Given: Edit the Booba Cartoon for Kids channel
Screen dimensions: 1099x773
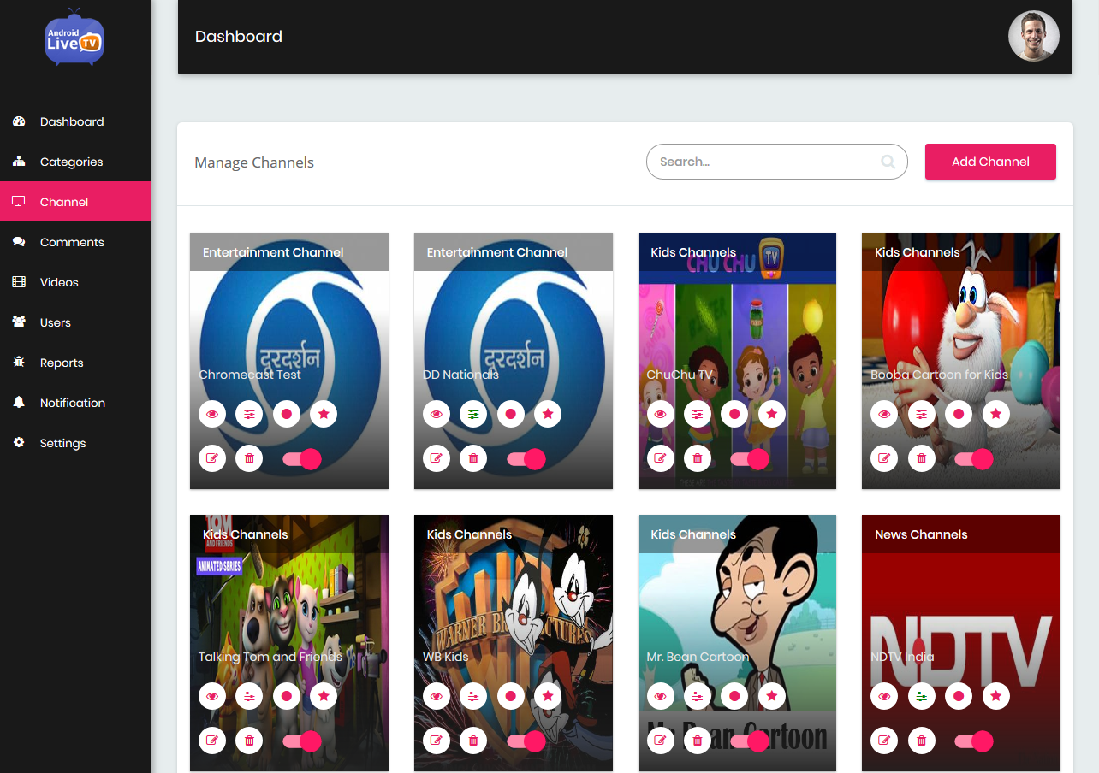Looking at the screenshot, I should pos(884,458).
